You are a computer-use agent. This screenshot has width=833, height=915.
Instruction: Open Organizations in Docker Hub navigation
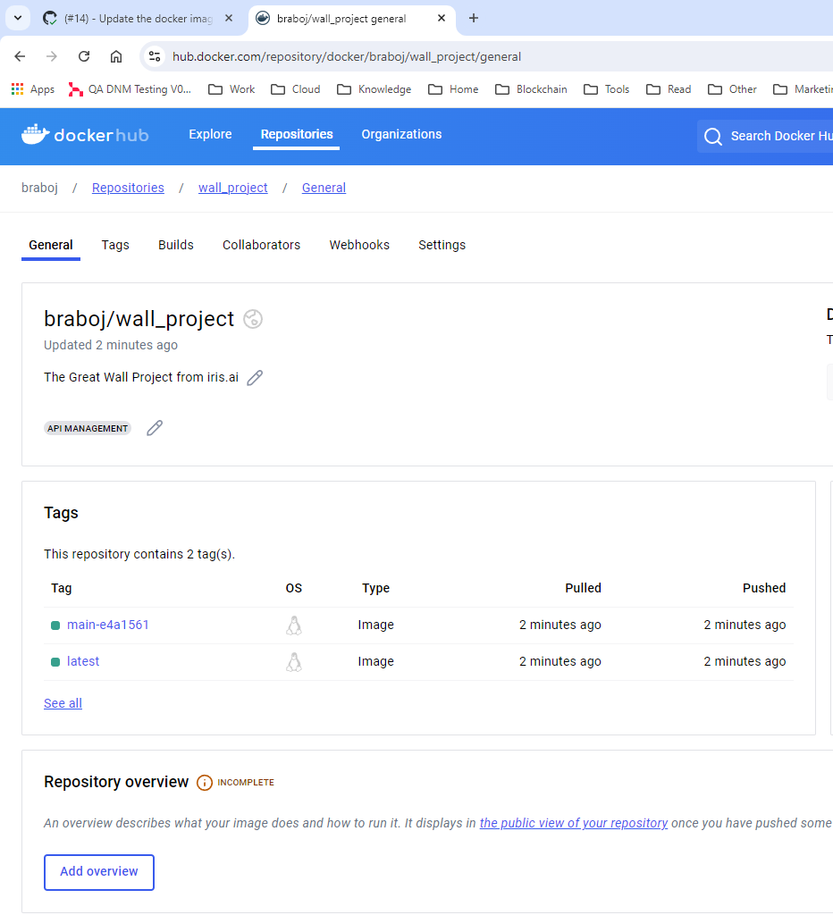point(401,134)
